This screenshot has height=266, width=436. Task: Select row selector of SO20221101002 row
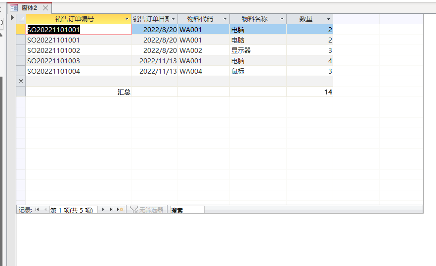pyautogui.click(x=21, y=50)
